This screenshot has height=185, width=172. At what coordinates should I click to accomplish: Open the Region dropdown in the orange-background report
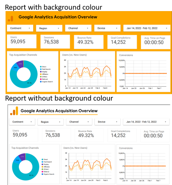coord(49,28)
